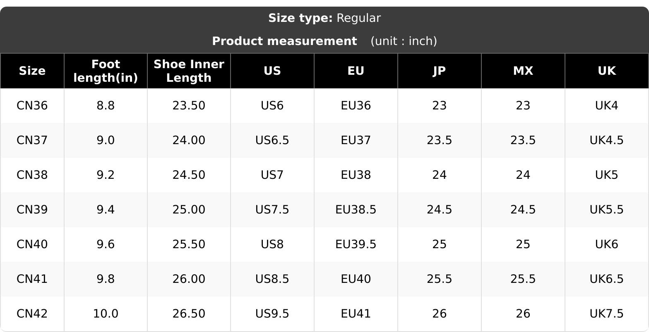
Task: Select the UK column header
Action: (607, 71)
